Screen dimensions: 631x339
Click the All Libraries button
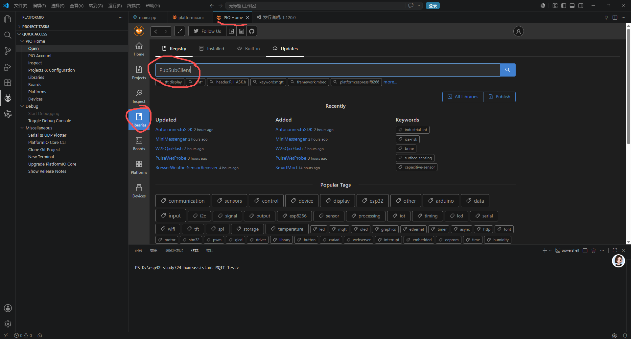pos(463,97)
